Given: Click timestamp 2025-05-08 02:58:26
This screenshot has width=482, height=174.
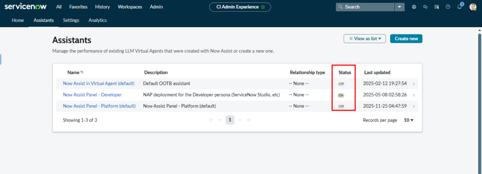Looking at the screenshot, I should 385,95.
